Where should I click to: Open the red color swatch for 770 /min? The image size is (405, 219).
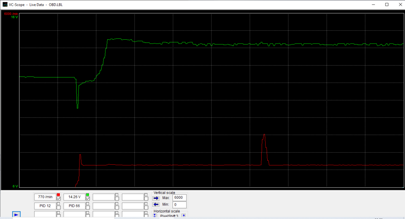point(58,194)
